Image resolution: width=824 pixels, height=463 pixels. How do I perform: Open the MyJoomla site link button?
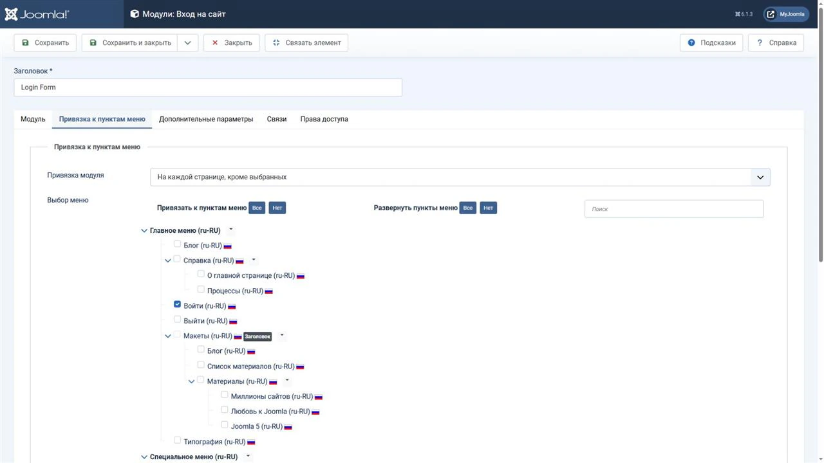[x=787, y=14]
